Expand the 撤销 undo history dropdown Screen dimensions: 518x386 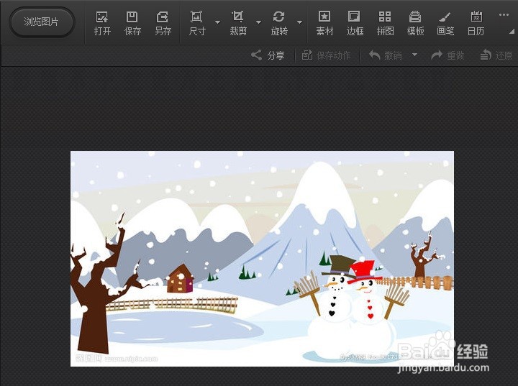[414, 55]
